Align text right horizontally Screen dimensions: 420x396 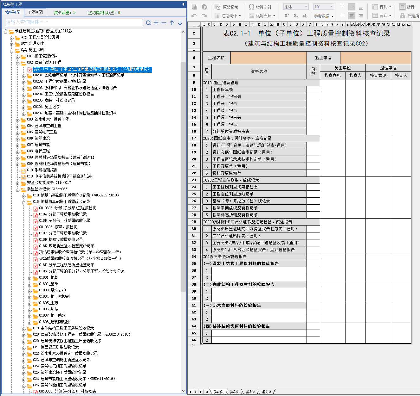(361, 15)
